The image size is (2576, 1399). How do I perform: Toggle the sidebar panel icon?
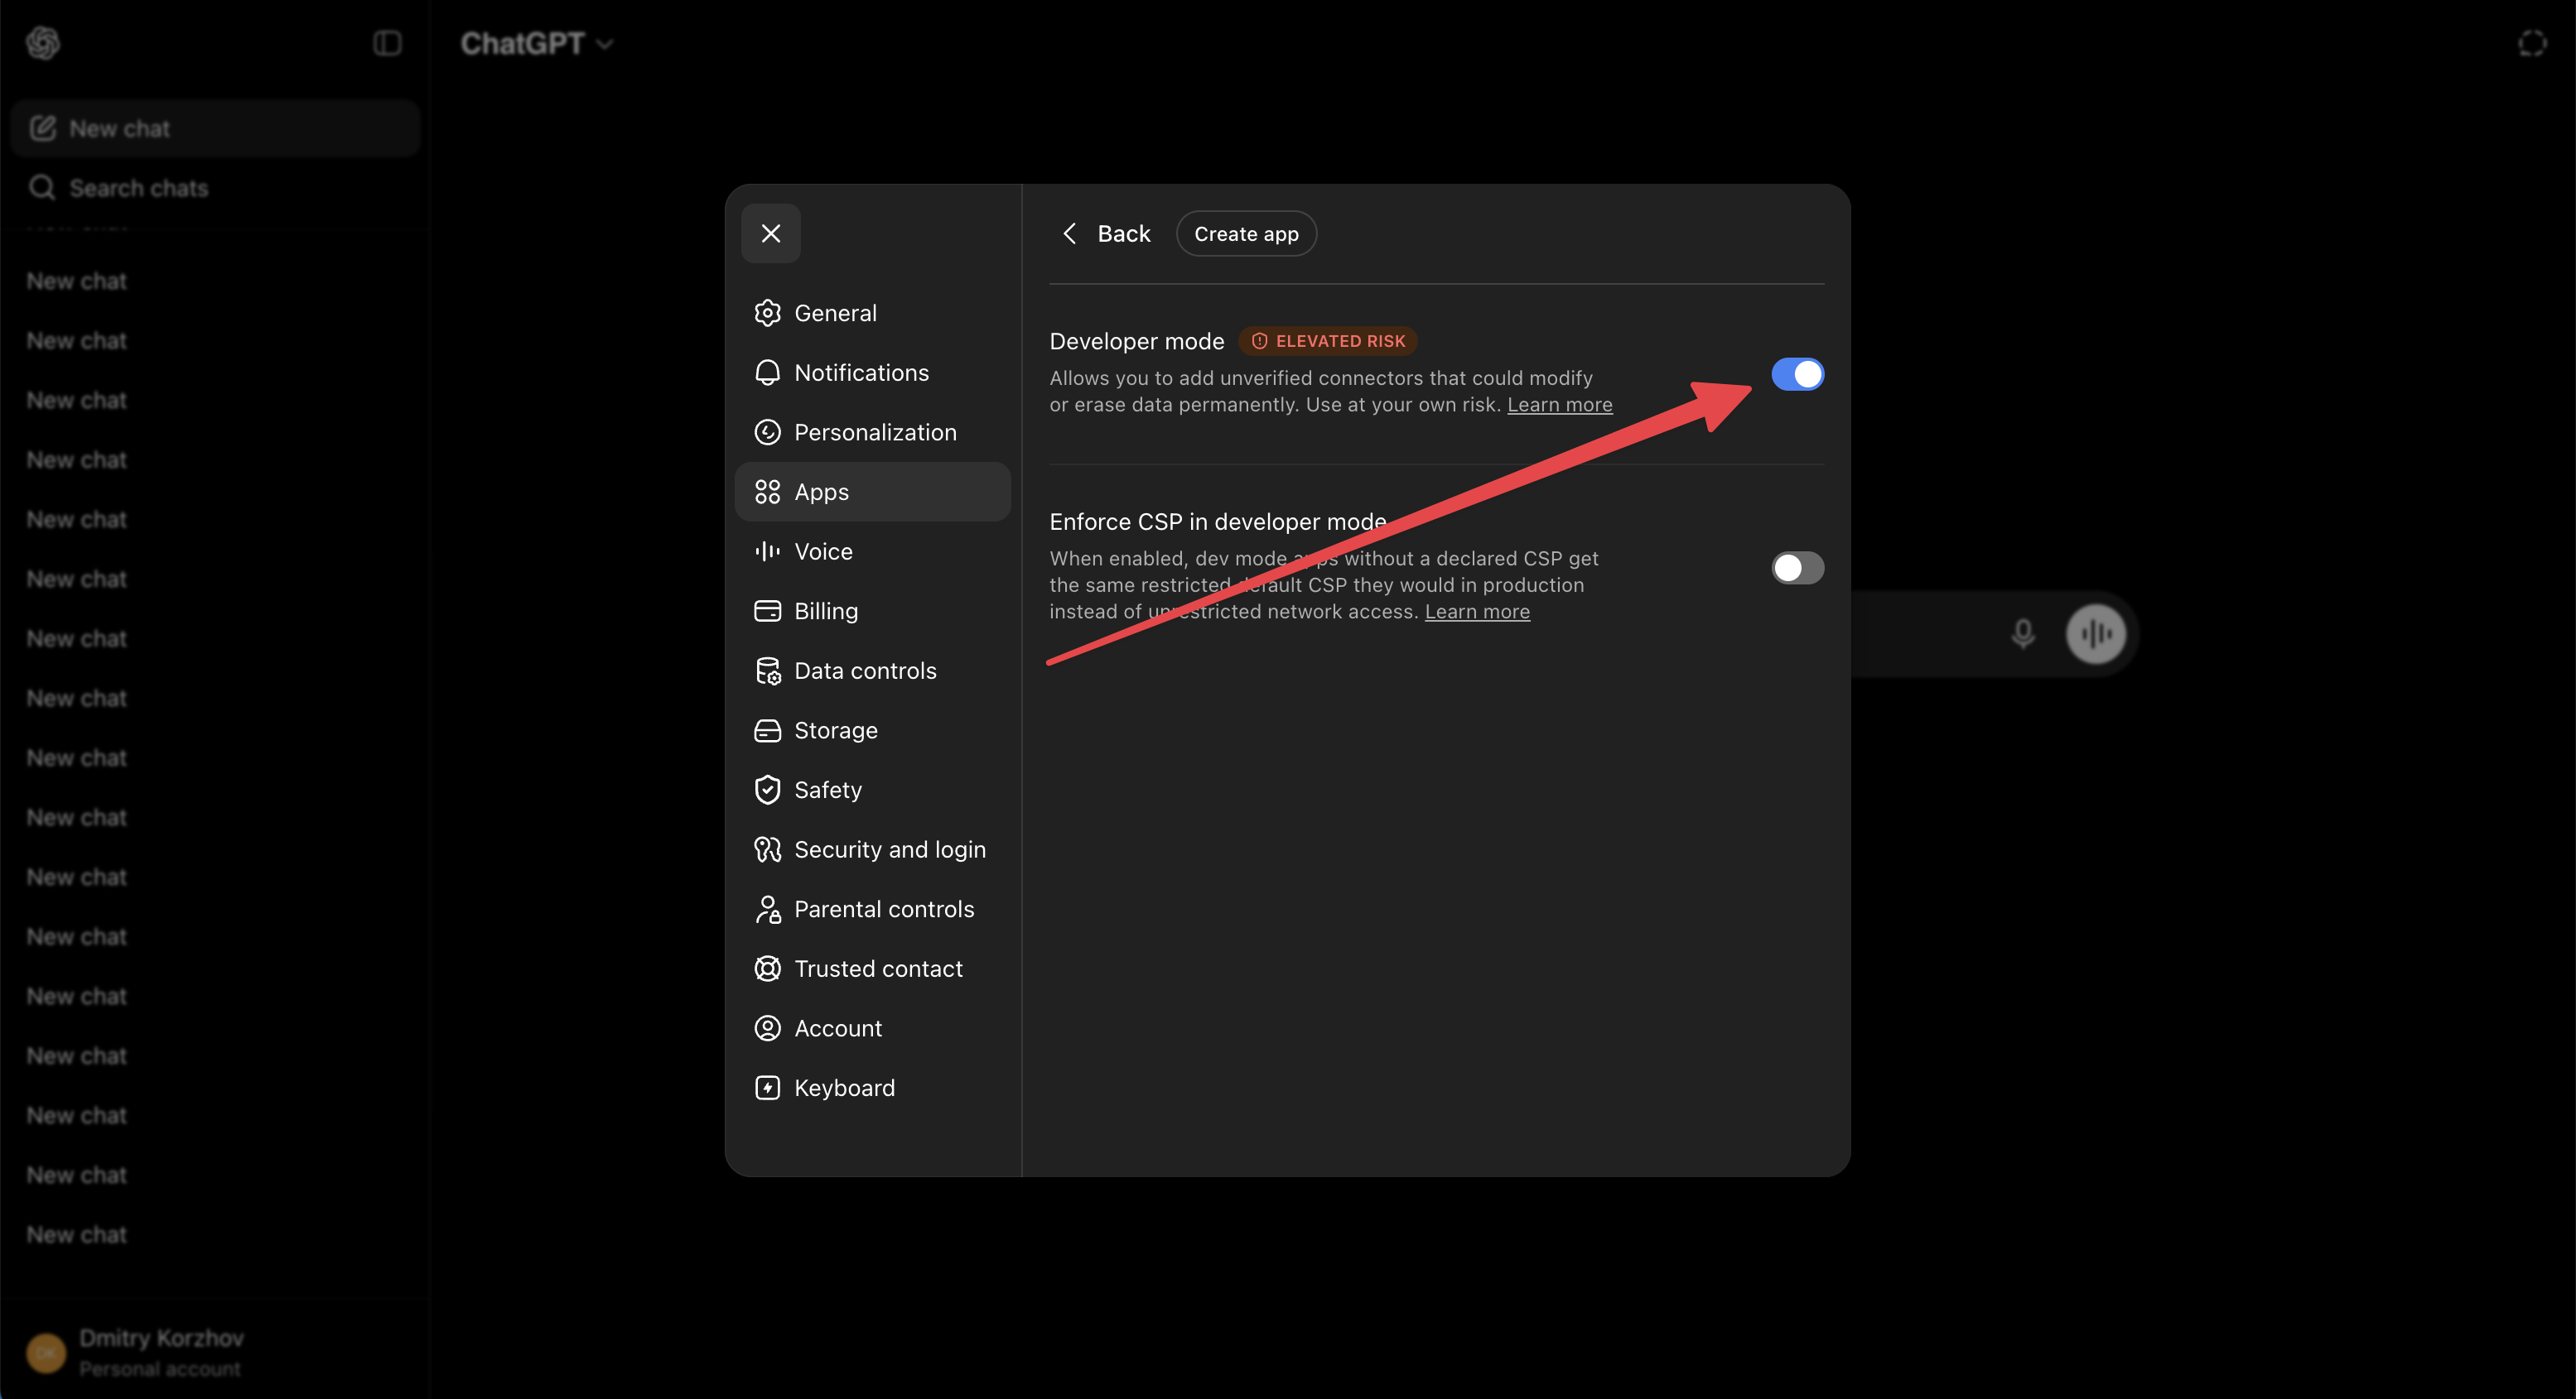[x=387, y=43]
